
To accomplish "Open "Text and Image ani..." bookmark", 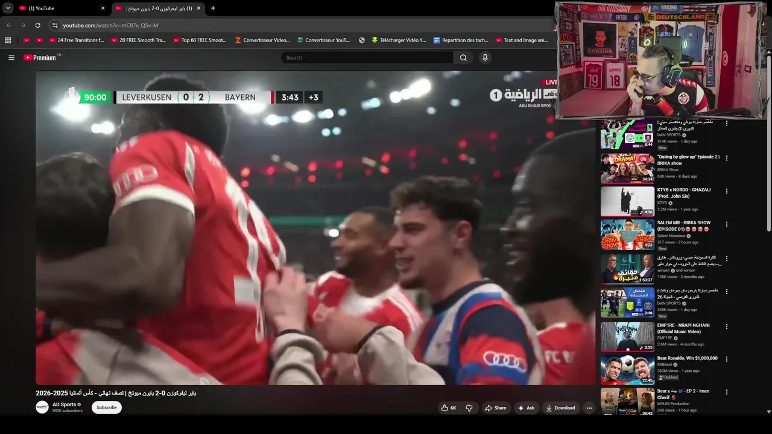I will pos(522,40).
